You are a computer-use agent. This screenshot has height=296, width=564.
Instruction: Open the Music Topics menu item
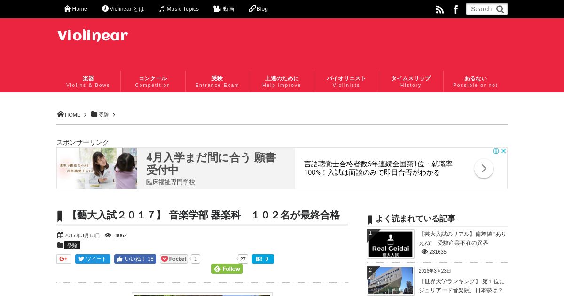click(179, 9)
